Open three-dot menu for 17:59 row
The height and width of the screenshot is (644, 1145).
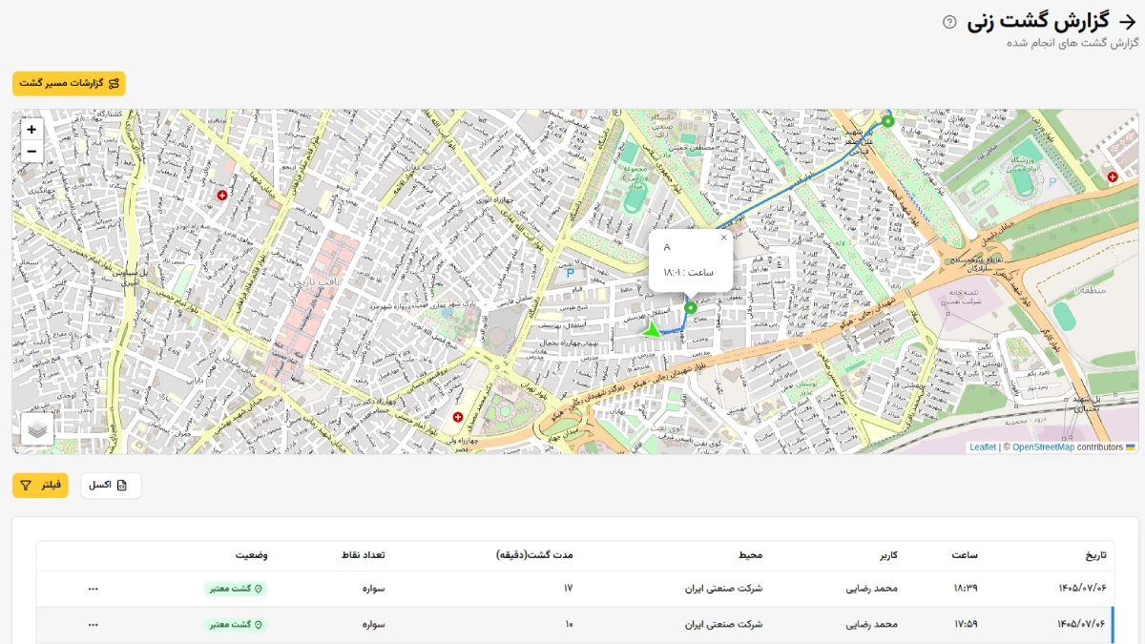point(93,625)
